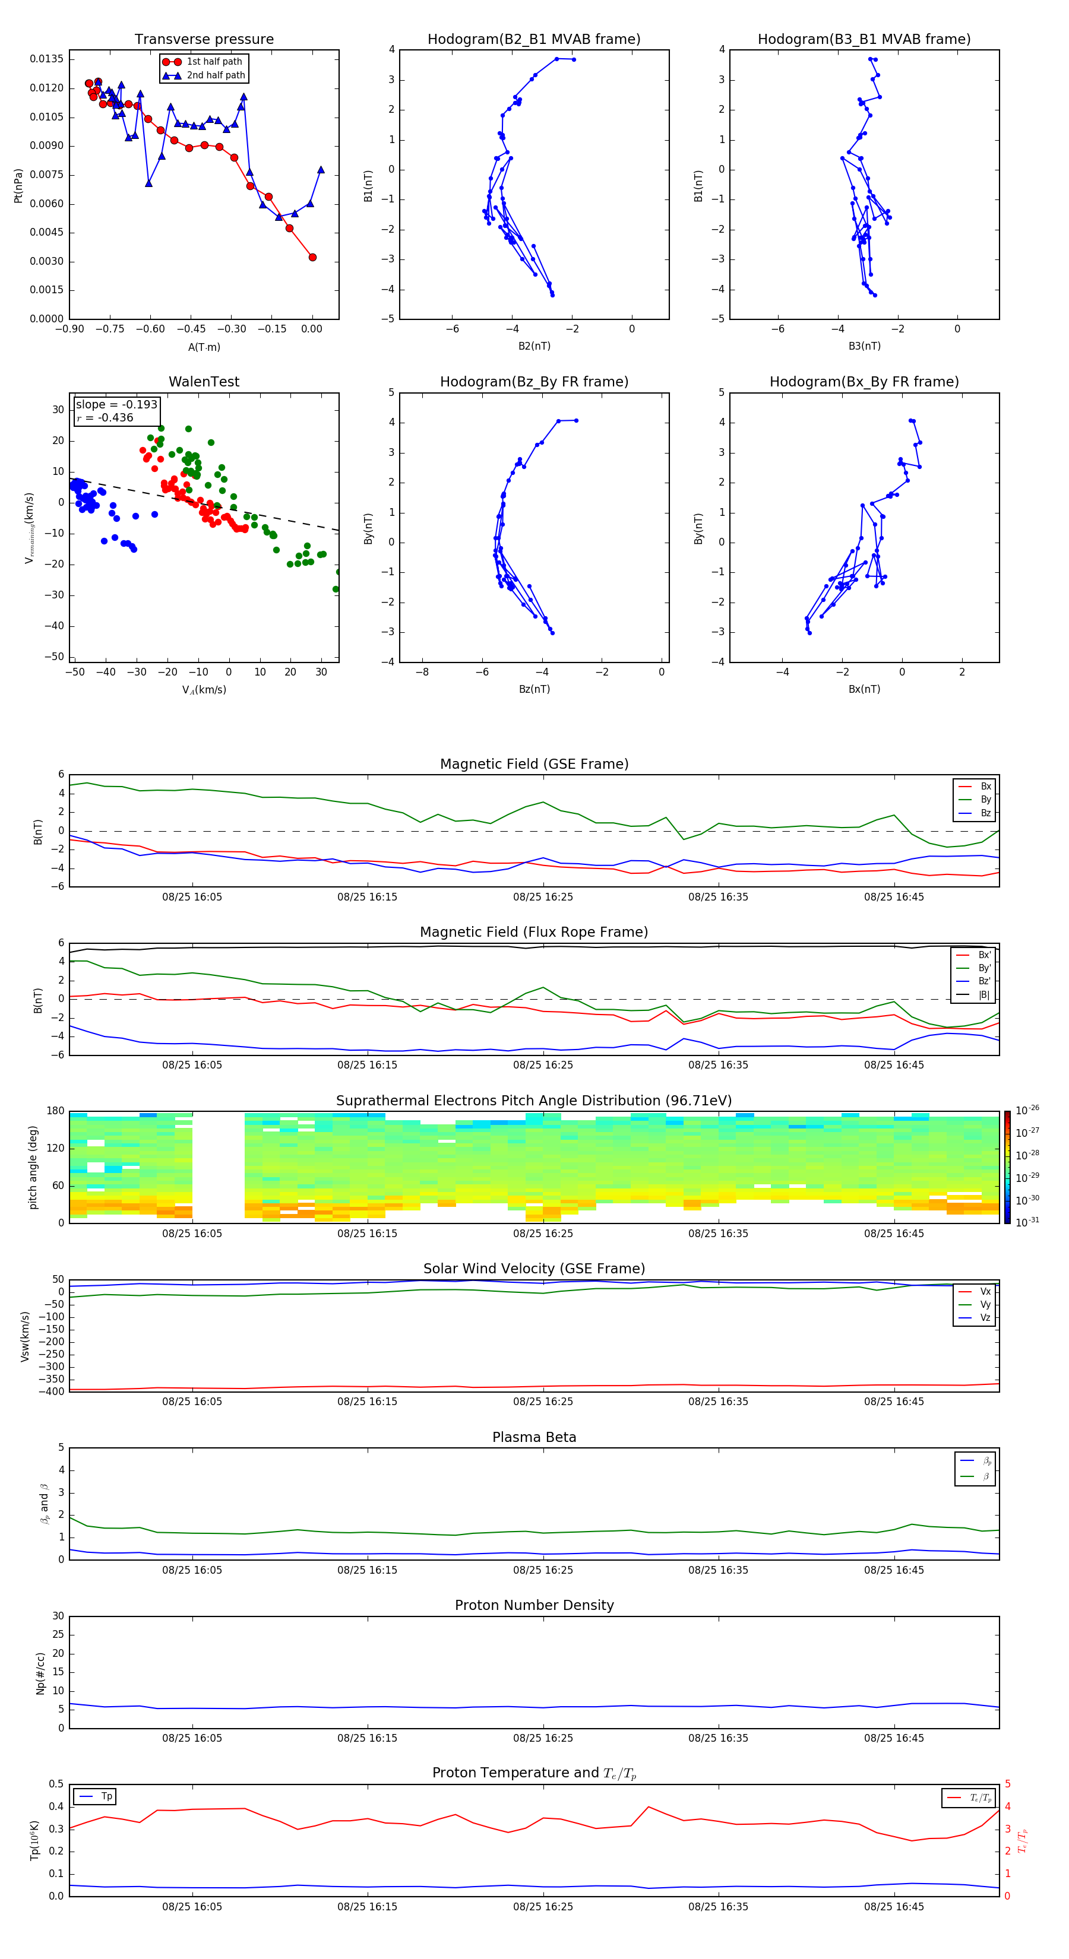Click 'Vz' in solar wind legend
Screen dimensions: 1069x1959
(975, 1318)
